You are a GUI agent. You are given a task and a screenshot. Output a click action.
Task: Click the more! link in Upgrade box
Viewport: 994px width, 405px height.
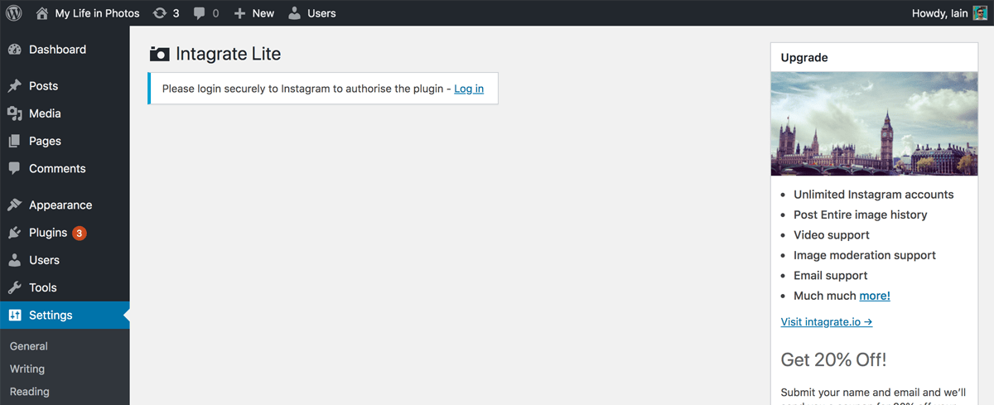tap(875, 296)
